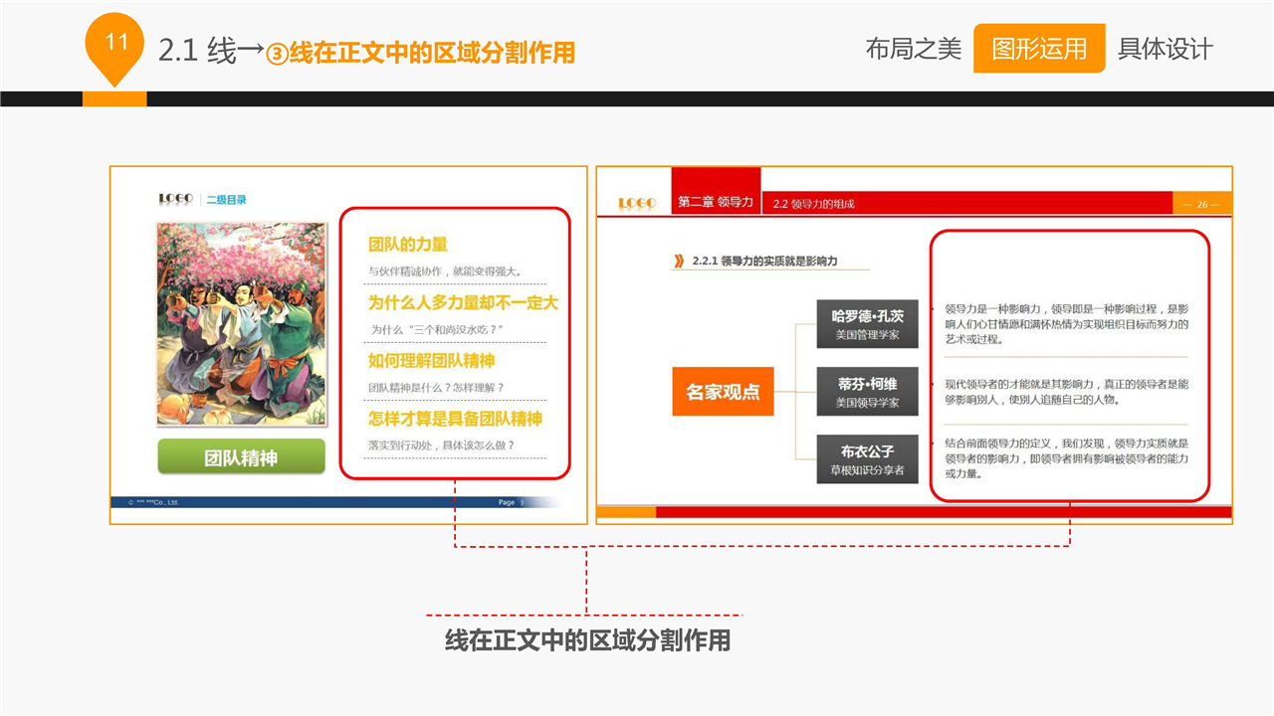Image resolution: width=1274 pixels, height=716 pixels.
Task: Click the LOGO in the left slide
Action: coord(175,200)
